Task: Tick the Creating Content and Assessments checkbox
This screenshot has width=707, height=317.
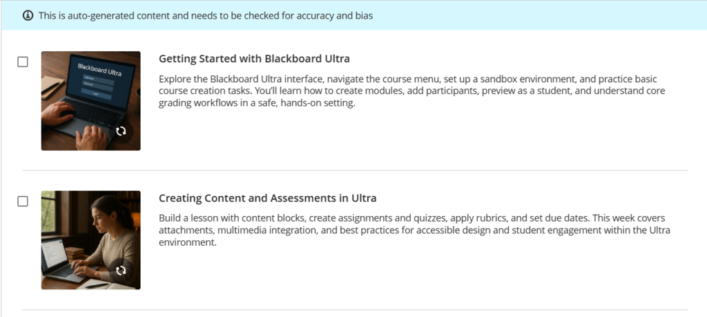Action: pos(23,201)
